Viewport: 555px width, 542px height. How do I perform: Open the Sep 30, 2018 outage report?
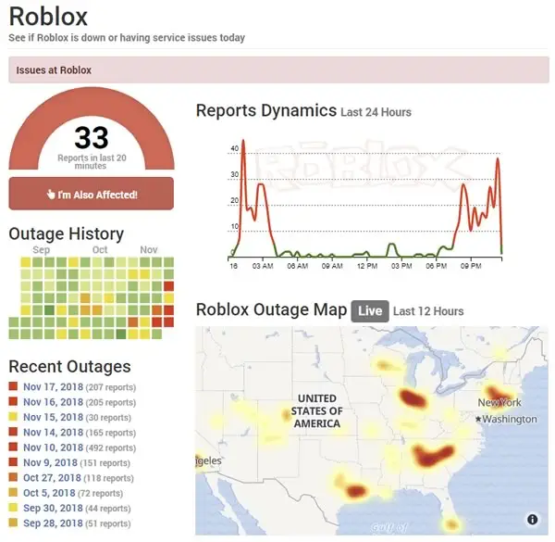53,508
